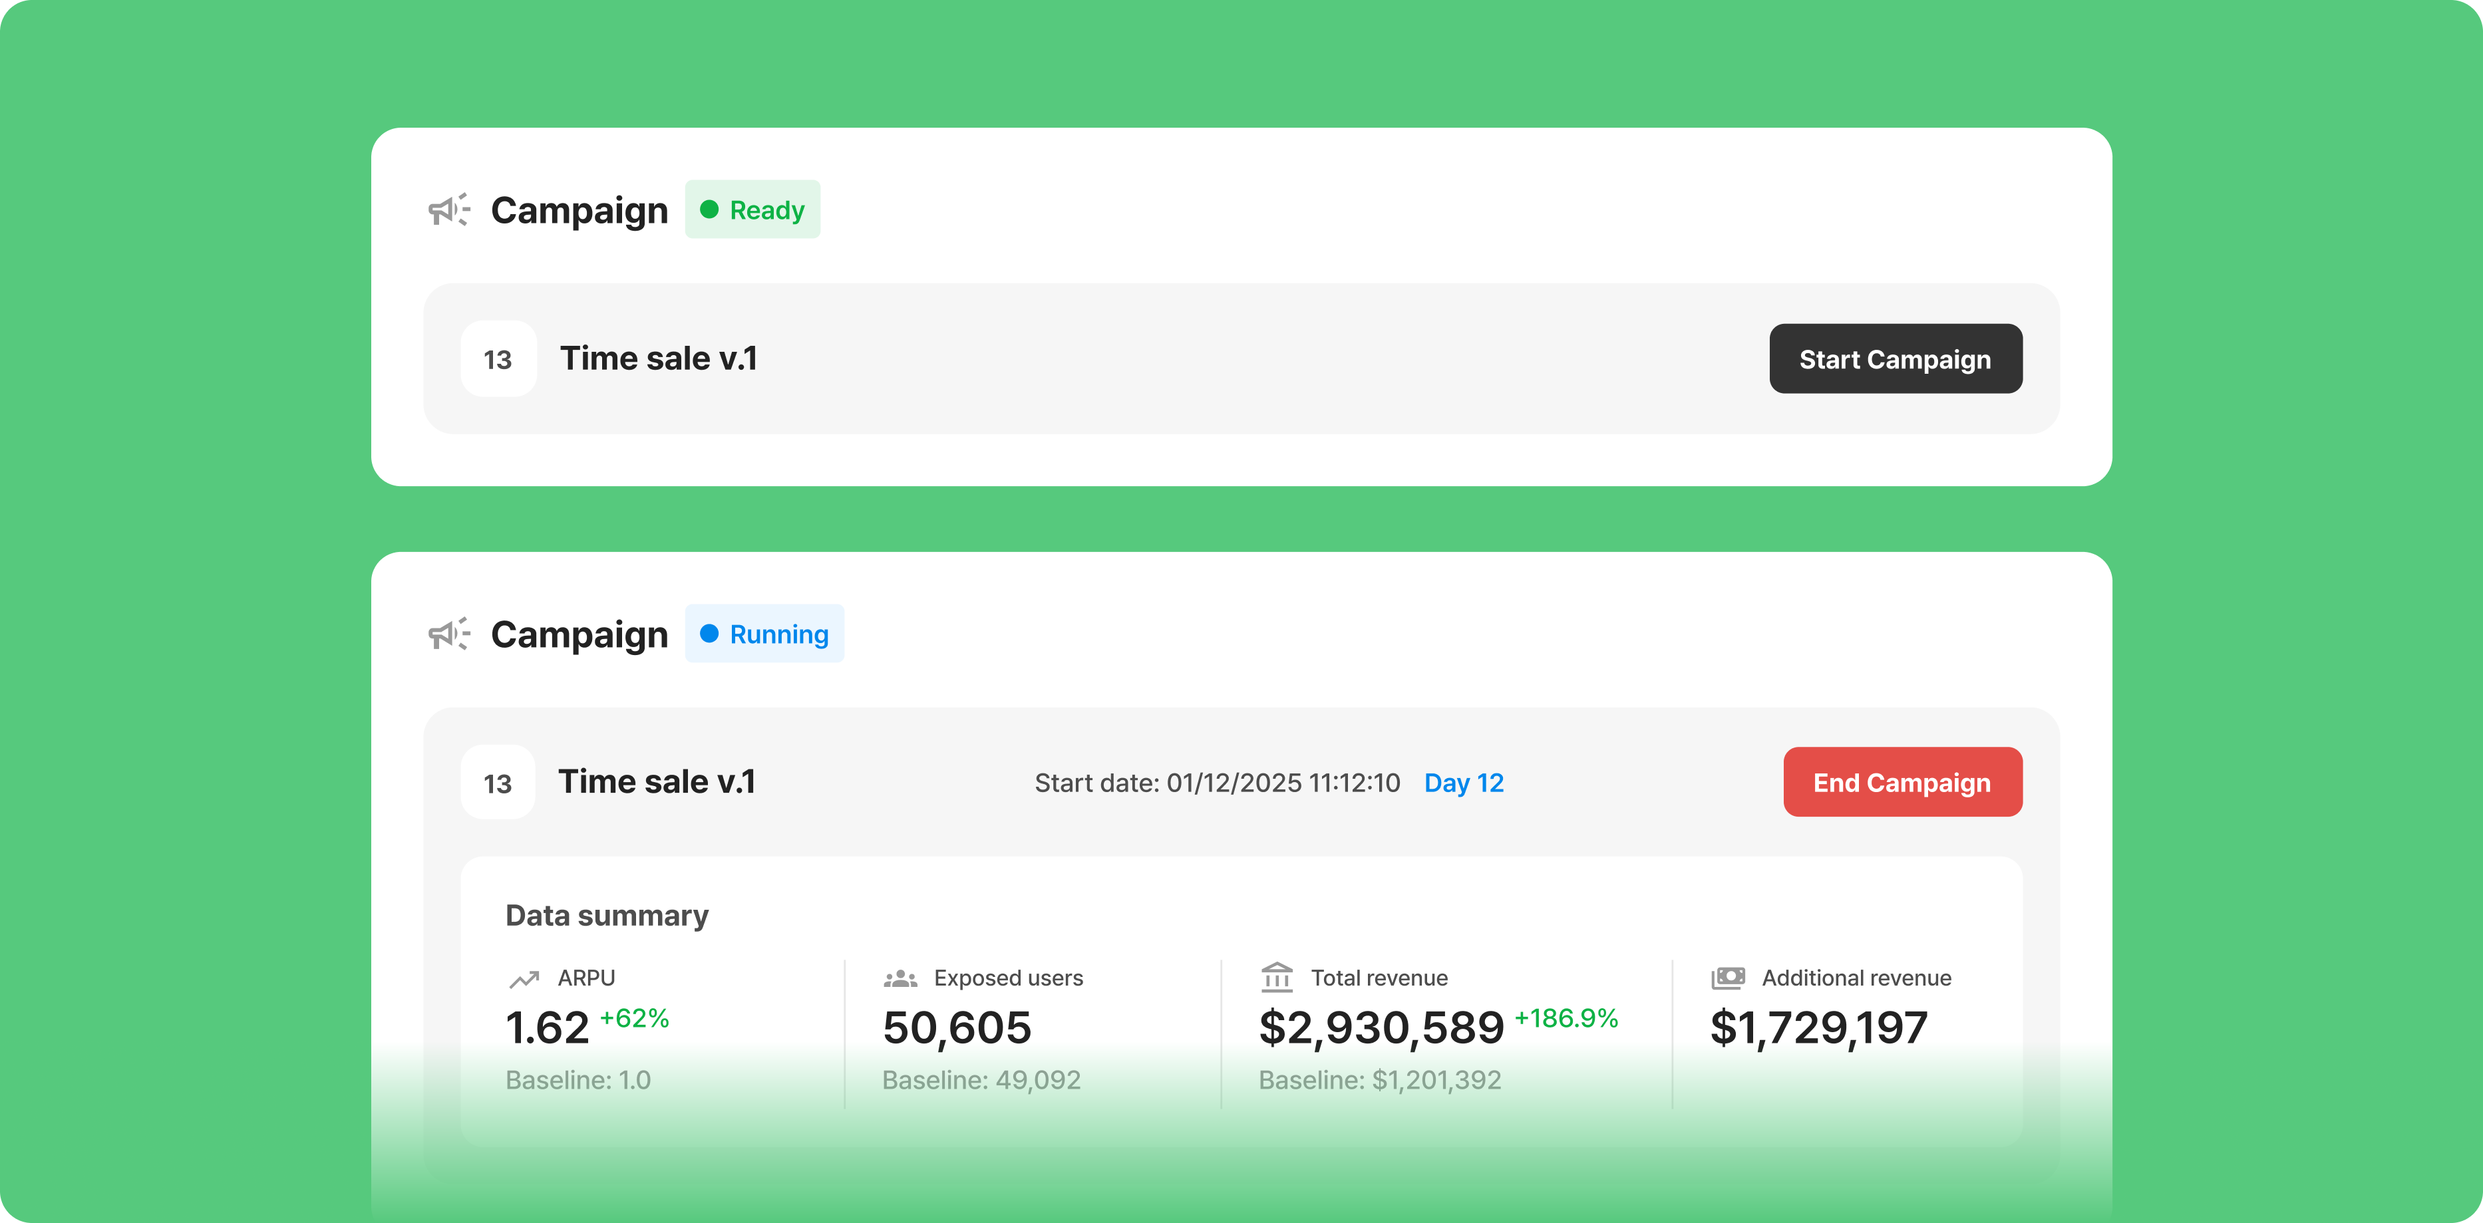
Task: Click the Time sale v.1 title in Ready card
Action: click(x=659, y=358)
